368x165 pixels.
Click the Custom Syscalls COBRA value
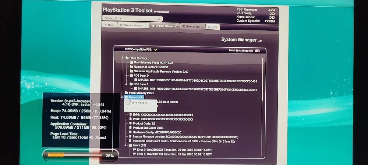click(x=270, y=21)
